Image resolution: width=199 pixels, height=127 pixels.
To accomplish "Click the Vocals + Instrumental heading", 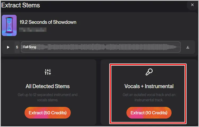I will point(149,86).
